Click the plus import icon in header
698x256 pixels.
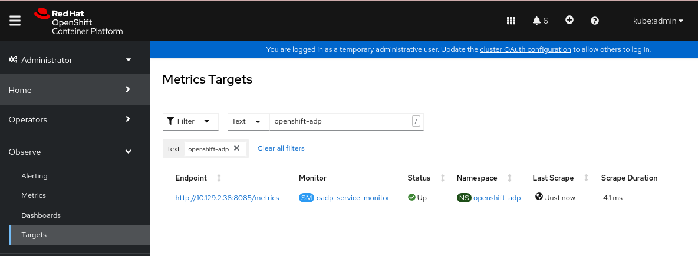click(569, 20)
